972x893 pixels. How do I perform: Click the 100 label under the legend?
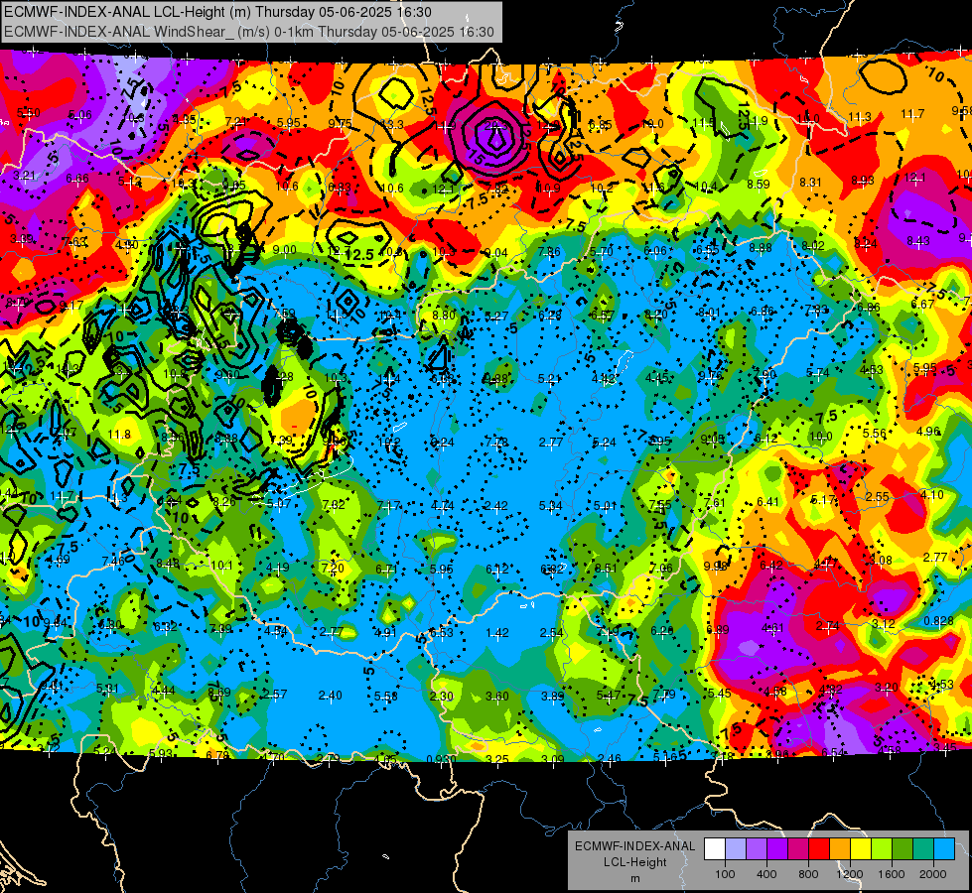(x=725, y=874)
